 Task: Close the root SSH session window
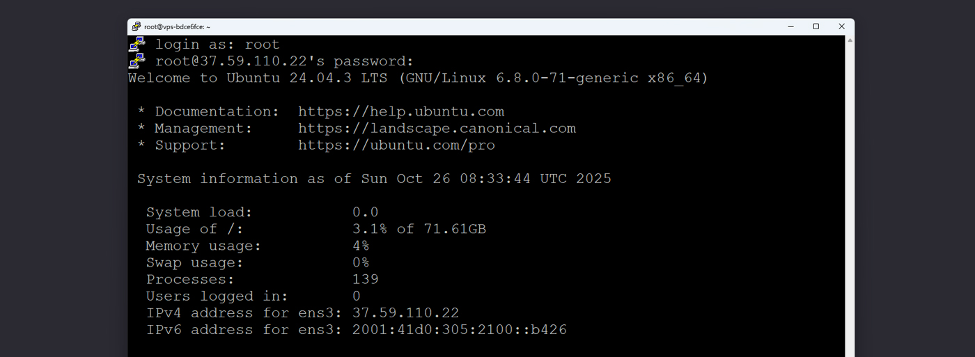pyautogui.click(x=841, y=26)
